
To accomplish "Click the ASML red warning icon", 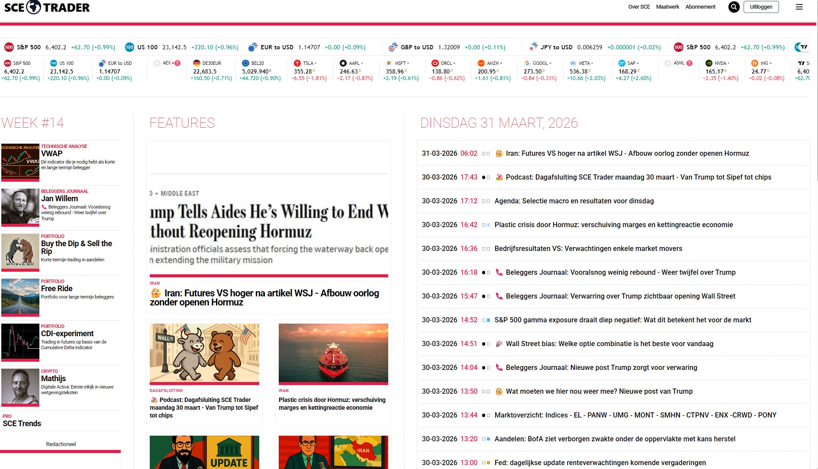I will 689,63.
